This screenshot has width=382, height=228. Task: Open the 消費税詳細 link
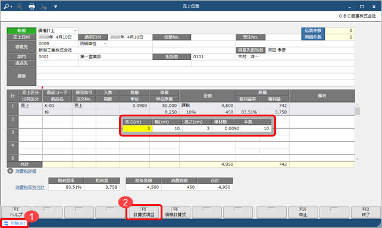[x=26, y=171]
